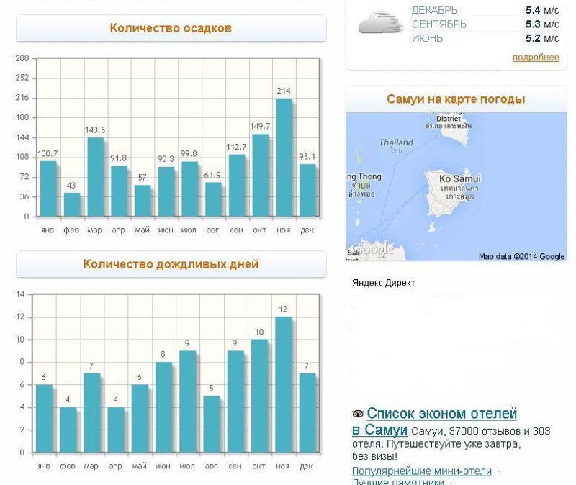
Task: Click the July precipitation bar labeled 99.8
Action: click(x=190, y=189)
